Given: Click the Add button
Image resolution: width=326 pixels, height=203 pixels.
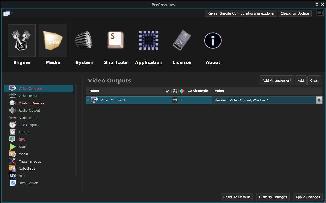Looking at the screenshot, I should point(301,80).
